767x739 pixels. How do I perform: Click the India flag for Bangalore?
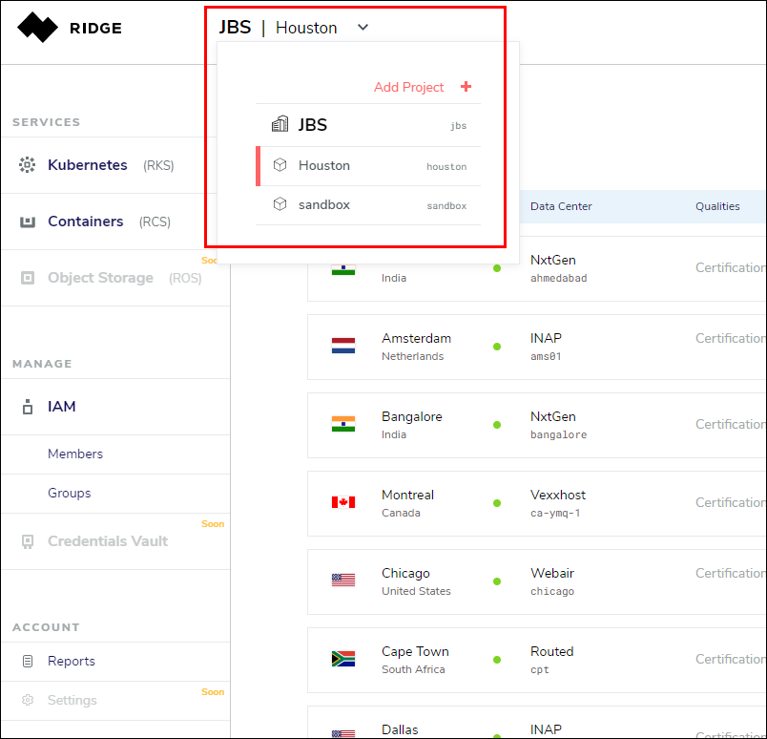point(343,424)
